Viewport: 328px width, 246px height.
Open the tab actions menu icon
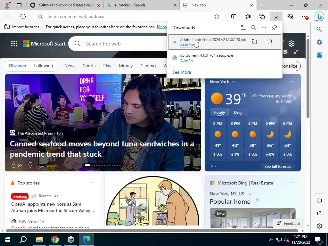(x=19, y=5)
